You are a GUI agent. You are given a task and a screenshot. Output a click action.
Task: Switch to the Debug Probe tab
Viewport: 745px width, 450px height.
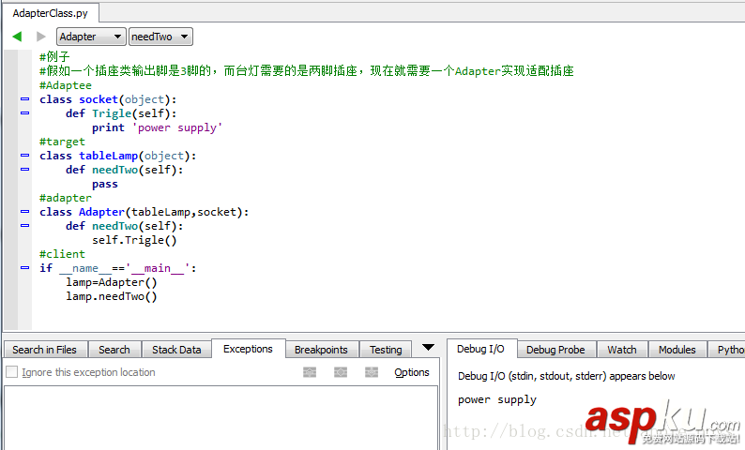555,350
